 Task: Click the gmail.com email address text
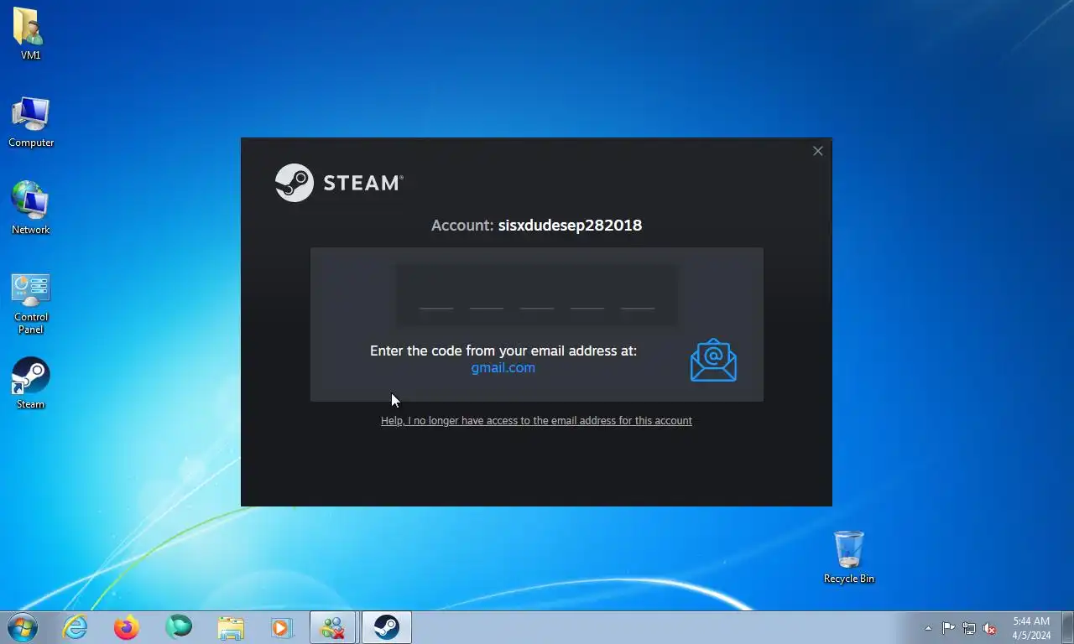(503, 368)
